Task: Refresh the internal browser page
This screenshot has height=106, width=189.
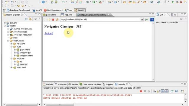Action: [57, 20]
